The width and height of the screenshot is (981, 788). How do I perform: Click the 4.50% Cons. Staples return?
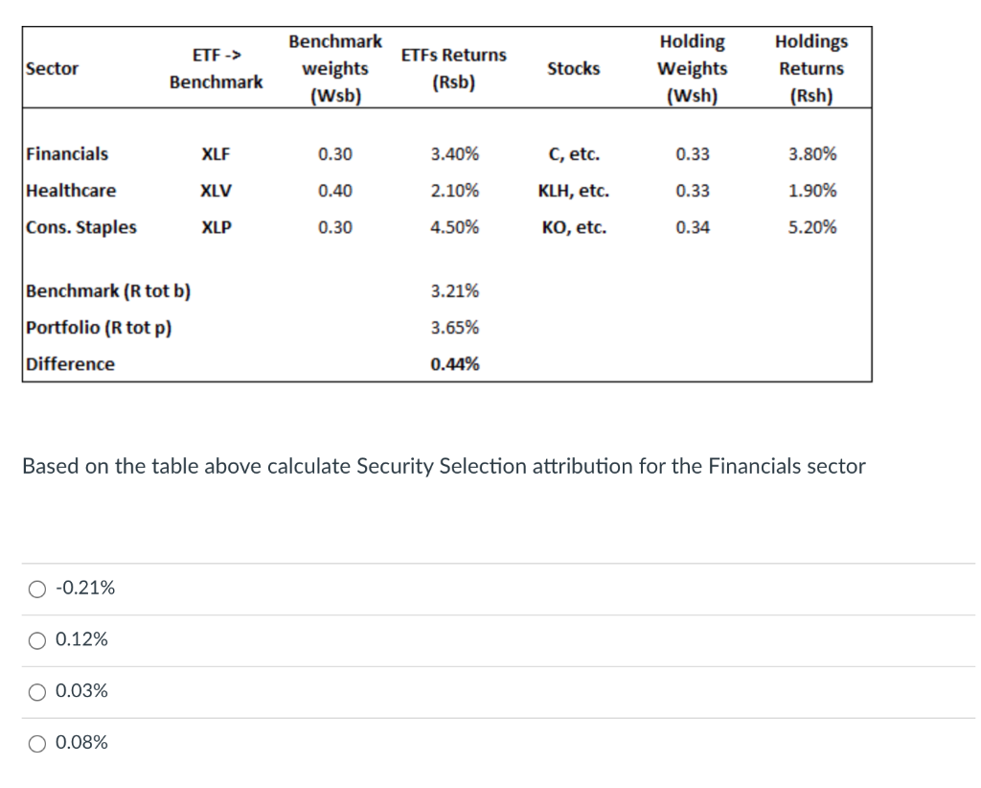tap(455, 227)
